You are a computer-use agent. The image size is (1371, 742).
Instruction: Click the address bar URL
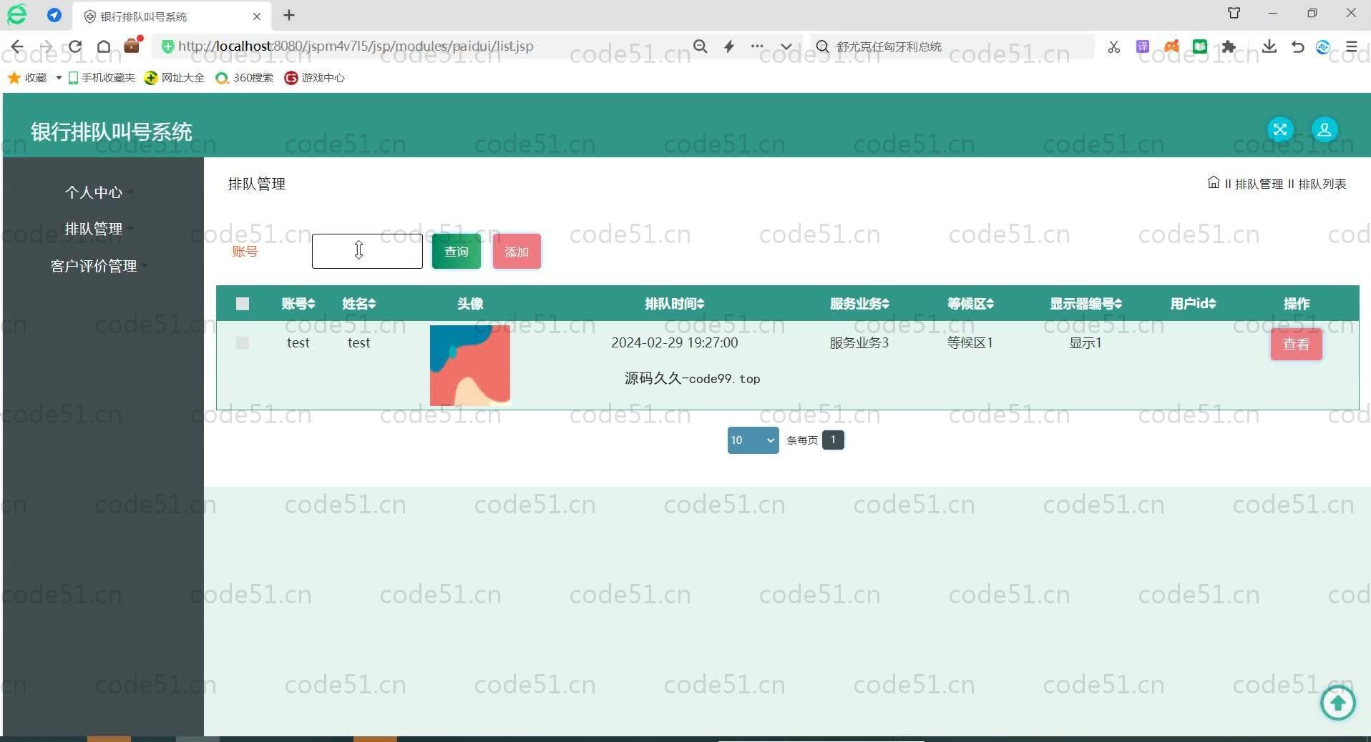point(356,46)
